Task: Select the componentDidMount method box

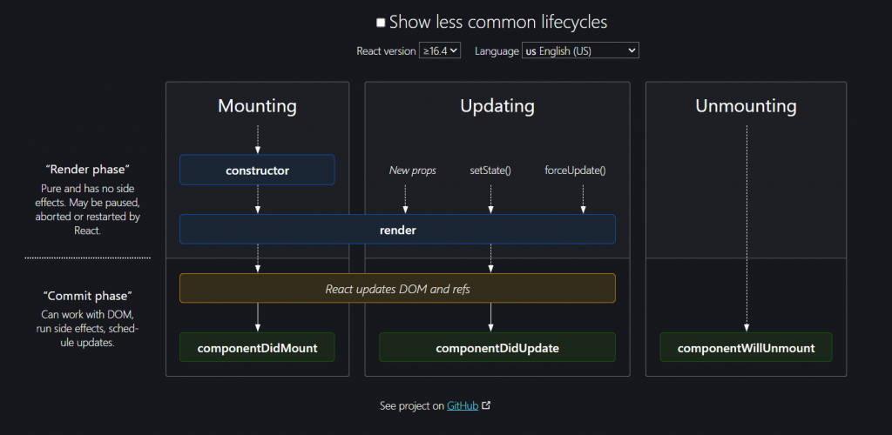Action: 257,348
